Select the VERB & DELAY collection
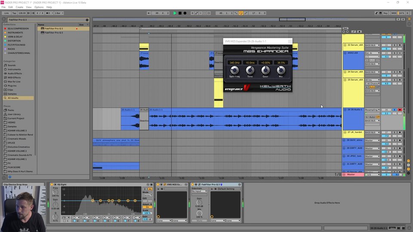This screenshot has height=232, width=413. pos(15,37)
